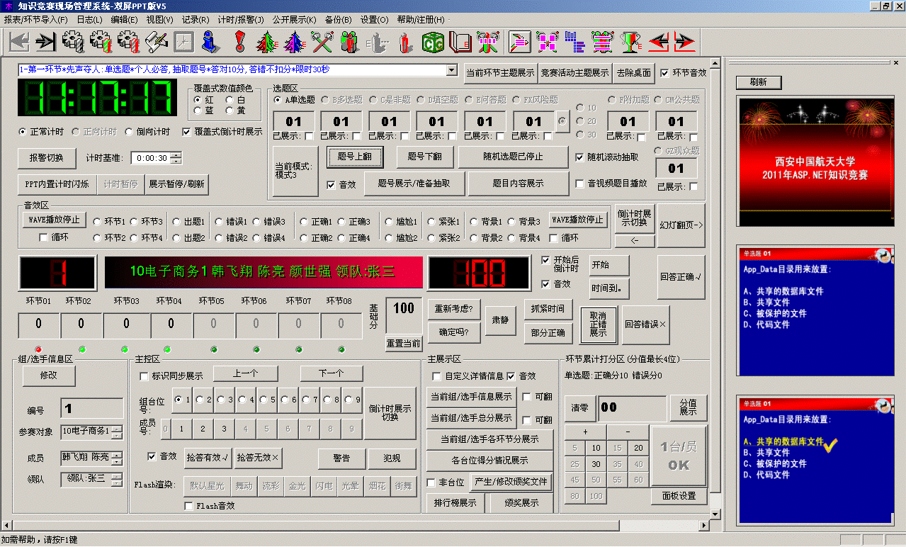Select the 红 overlay number color option
The width and height of the screenshot is (906, 547).
pos(198,101)
